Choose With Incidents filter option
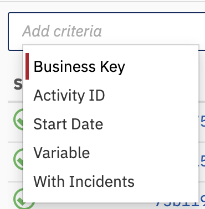This screenshot has width=205, height=209. pyautogui.click(x=84, y=181)
